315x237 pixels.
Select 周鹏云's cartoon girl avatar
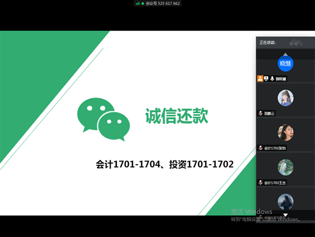pyautogui.click(x=285, y=98)
